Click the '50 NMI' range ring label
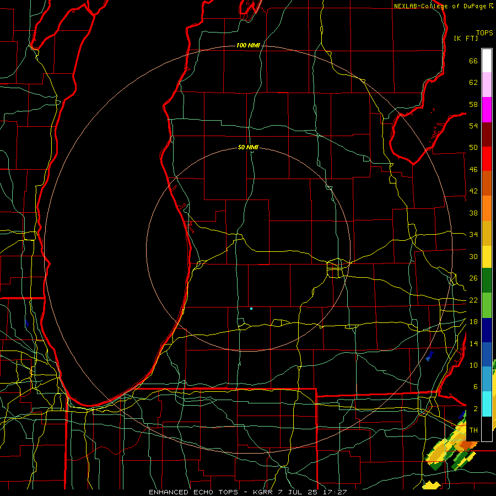496x496 pixels. (248, 147)
